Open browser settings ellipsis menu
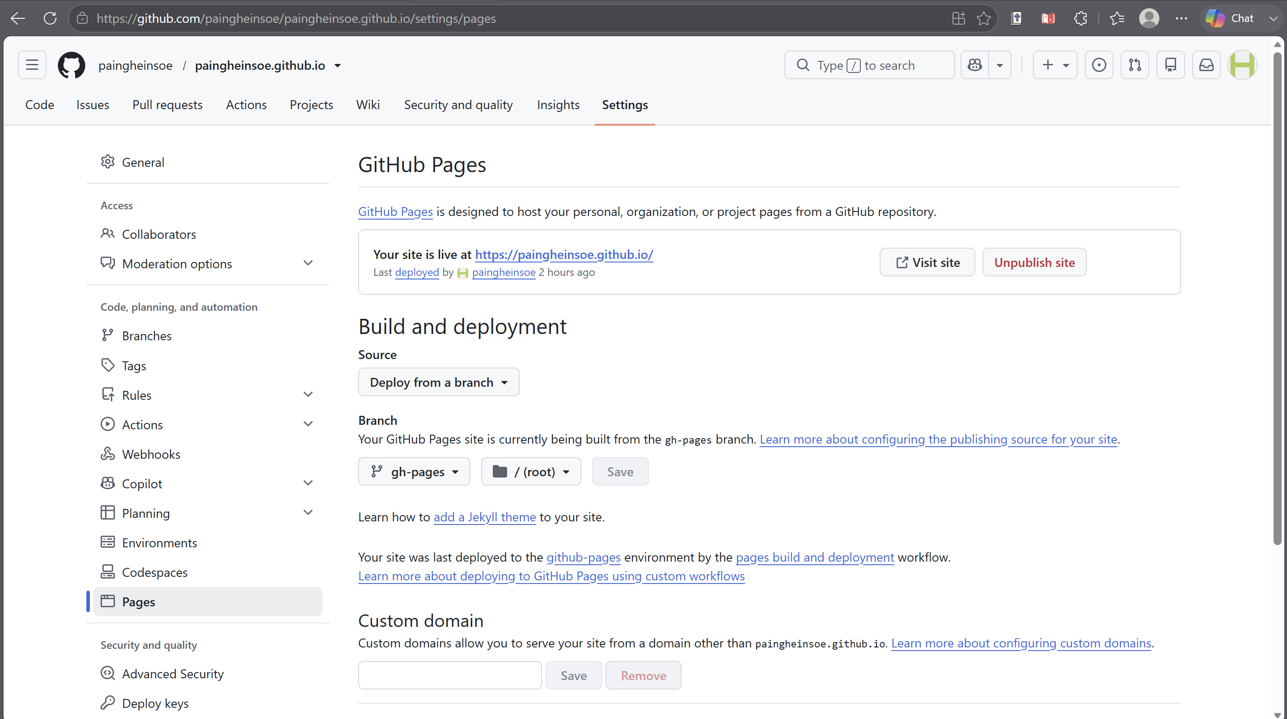The height and width of the screenshot is (719, 1287). [x=1181, y=18]
